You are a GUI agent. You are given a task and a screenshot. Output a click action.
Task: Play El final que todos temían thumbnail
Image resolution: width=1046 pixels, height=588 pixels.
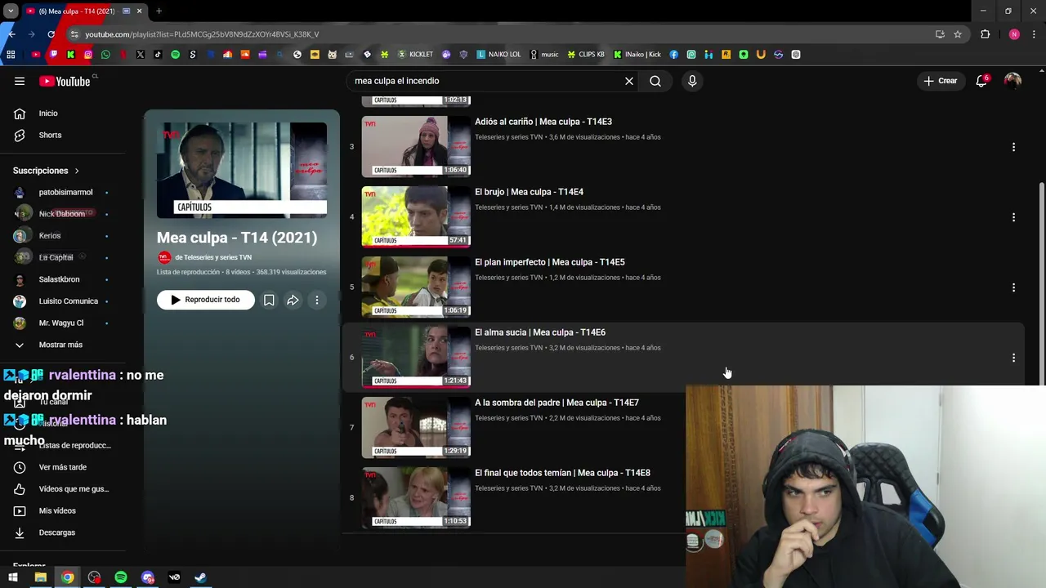coord(416,497)
